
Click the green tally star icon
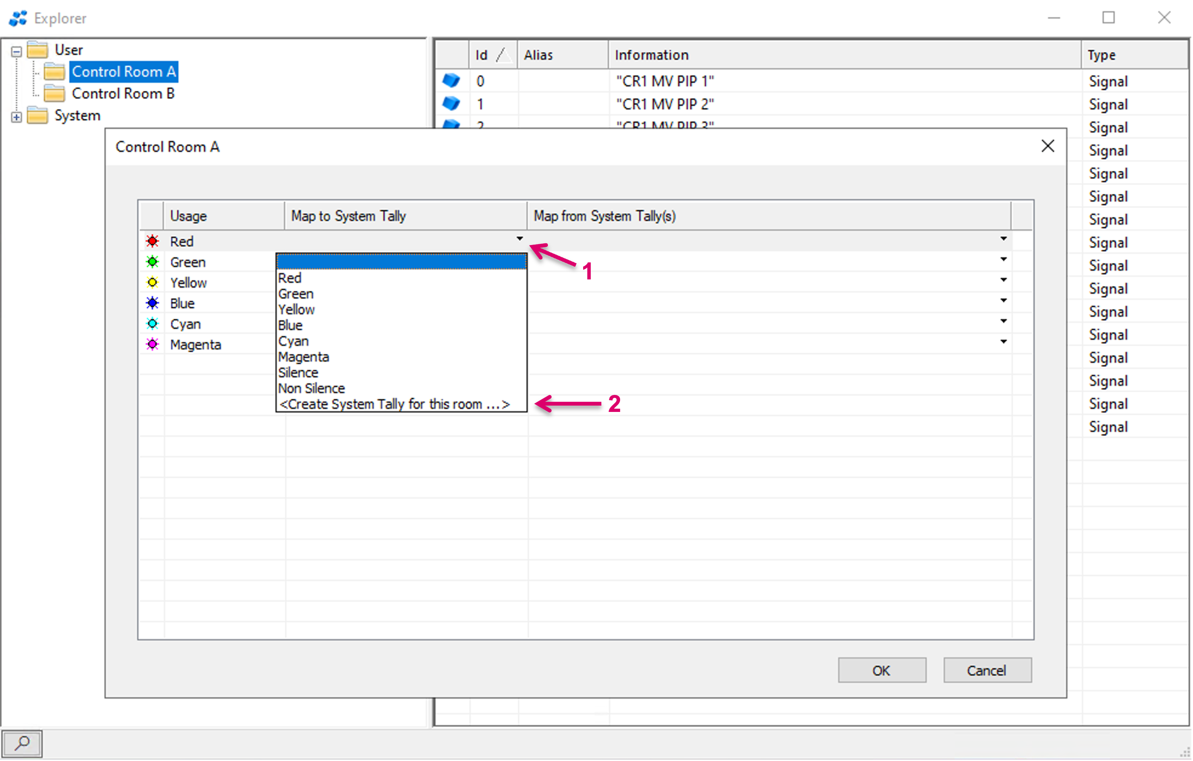tap(152, 262)
